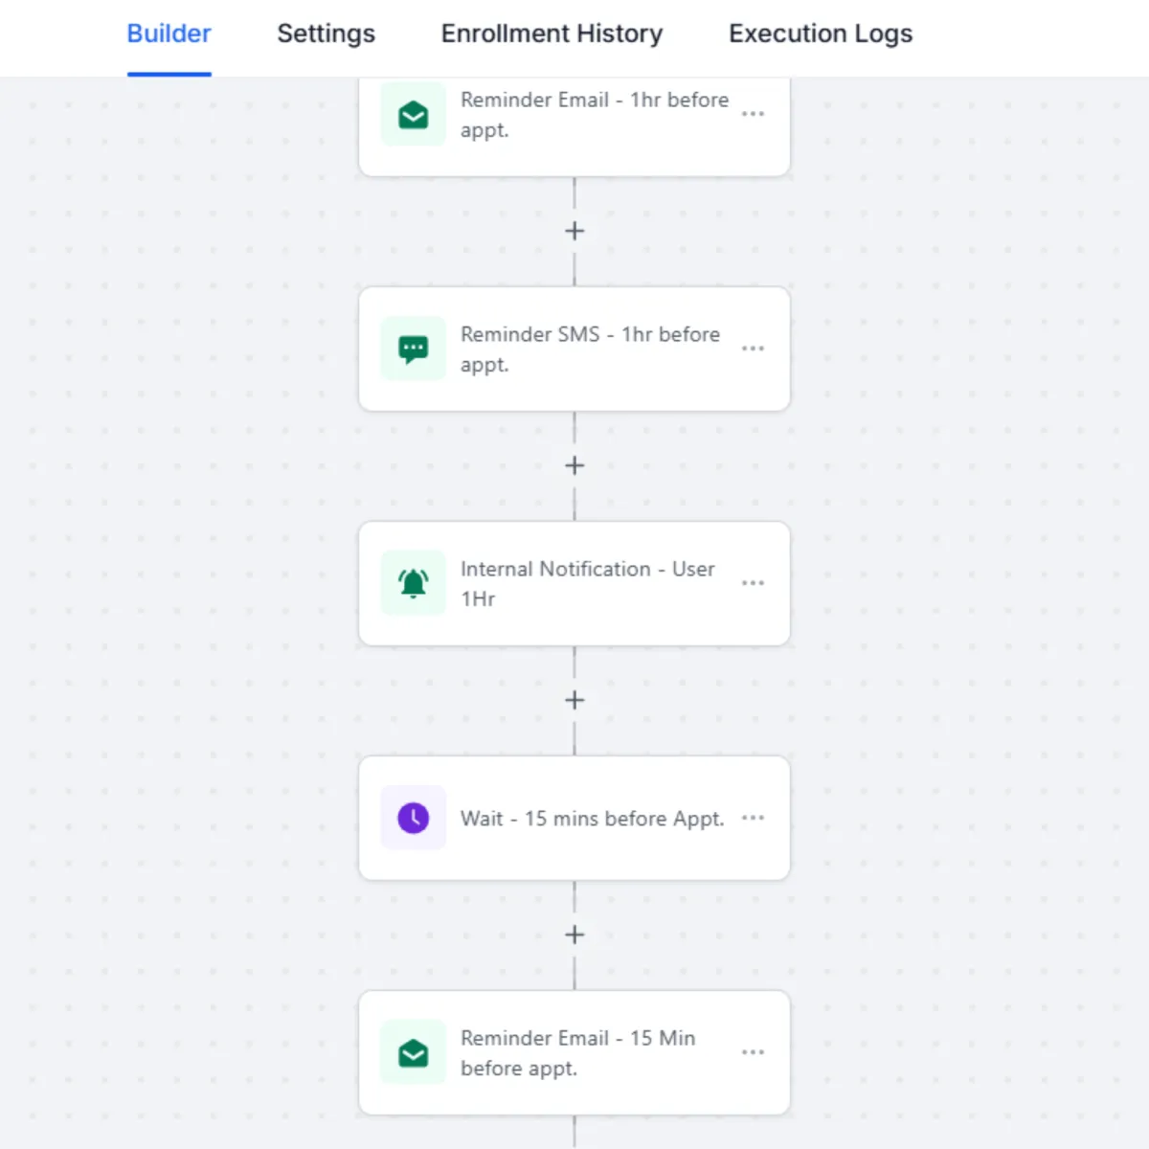The height and width of the screenshot is (1149, 1149).
Task: Open the Enrollment History tab
Action: pos(552,34)
